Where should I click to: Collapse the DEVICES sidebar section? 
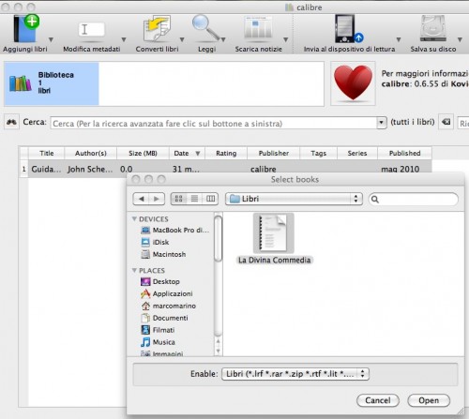coord(134,218)
